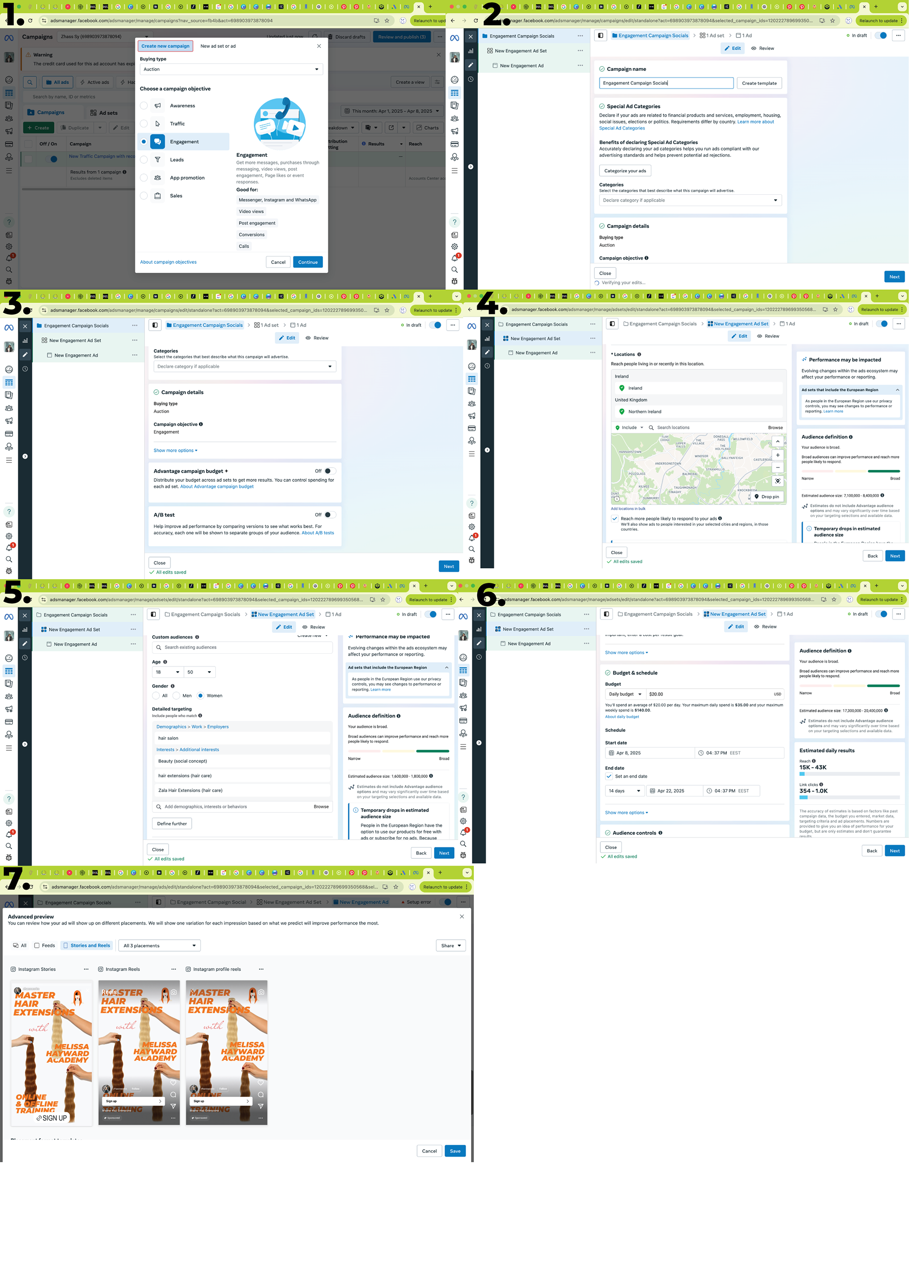Click the Campaign name text field
Viewport: 909px width, 1286px height.
(x=666, y=83)
